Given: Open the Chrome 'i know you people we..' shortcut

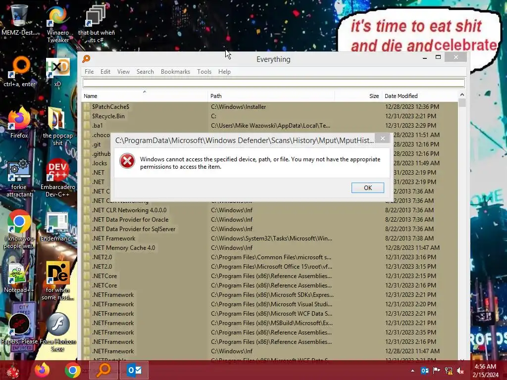Looking at the screenshot, I should [x=19, y=230].
